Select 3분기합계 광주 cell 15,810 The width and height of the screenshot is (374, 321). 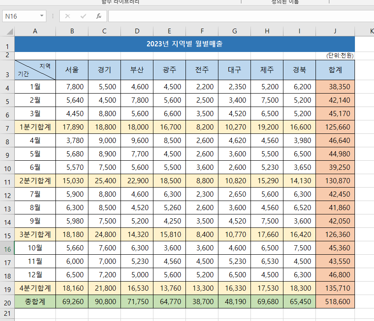point(169,234)
